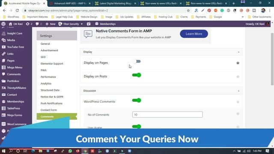Open the WordPress bookmarks folder
274x154 pixels.
[x=11, y=17]
